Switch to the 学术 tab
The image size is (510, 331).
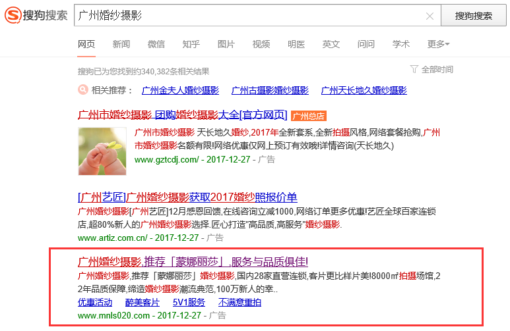pos(400,44)
